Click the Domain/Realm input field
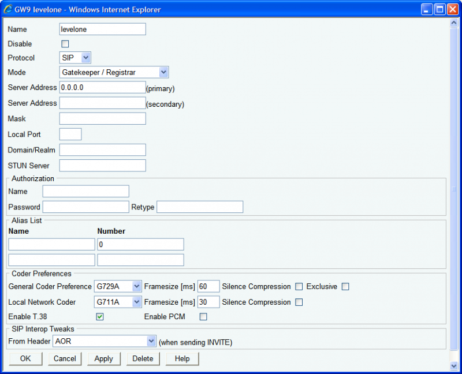 (103, 150)
